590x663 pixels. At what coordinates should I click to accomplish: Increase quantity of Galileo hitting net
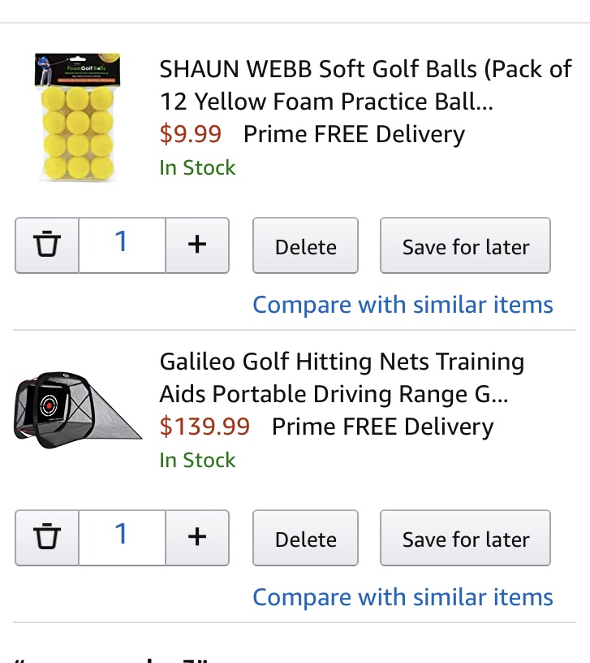197,537
